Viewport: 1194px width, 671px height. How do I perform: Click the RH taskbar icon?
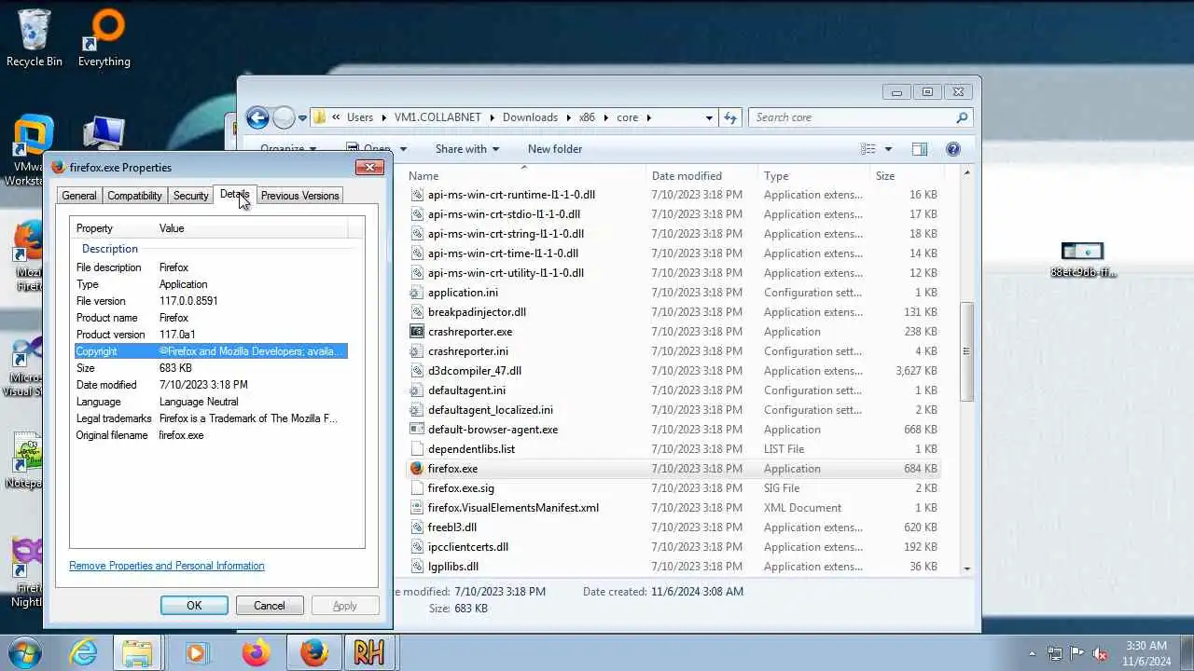click(368, 652)
